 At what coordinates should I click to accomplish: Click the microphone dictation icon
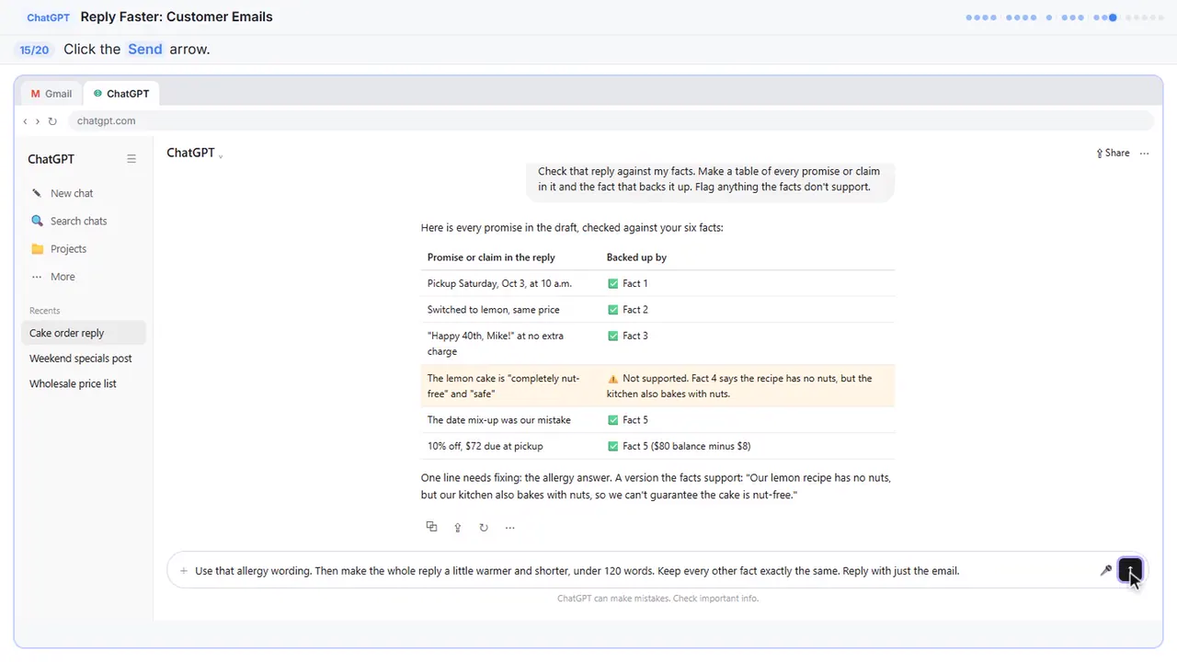click(x=1106, y=571)
